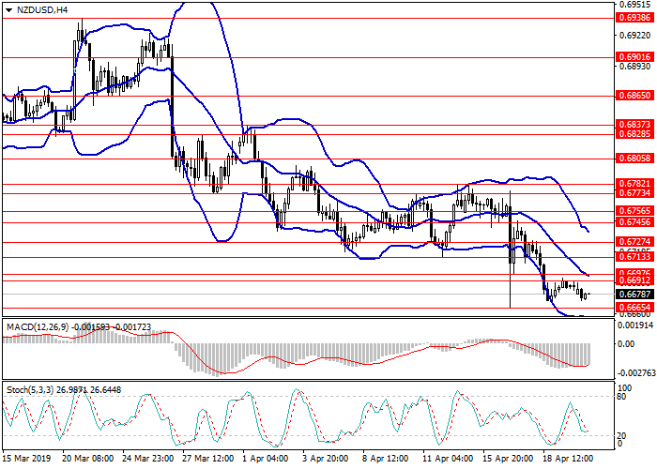Click the 0.67133 red price level label
657x469 pixels.
pos(633,255)
